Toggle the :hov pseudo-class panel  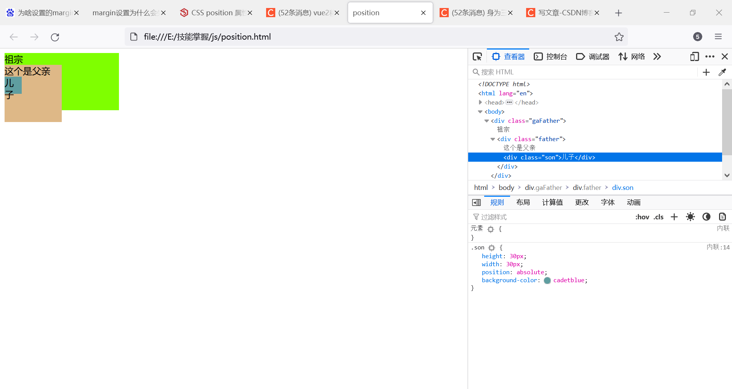[x=642, y=217]
